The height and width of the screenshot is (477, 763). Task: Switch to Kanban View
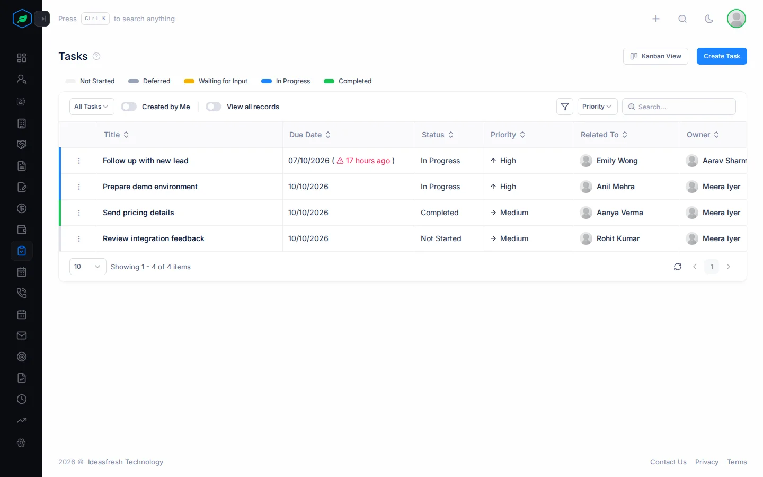coord(655,56)
